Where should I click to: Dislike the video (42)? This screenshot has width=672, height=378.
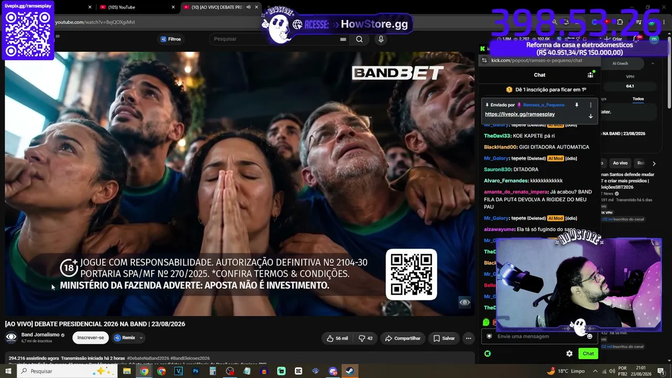[x=365, y=339]
